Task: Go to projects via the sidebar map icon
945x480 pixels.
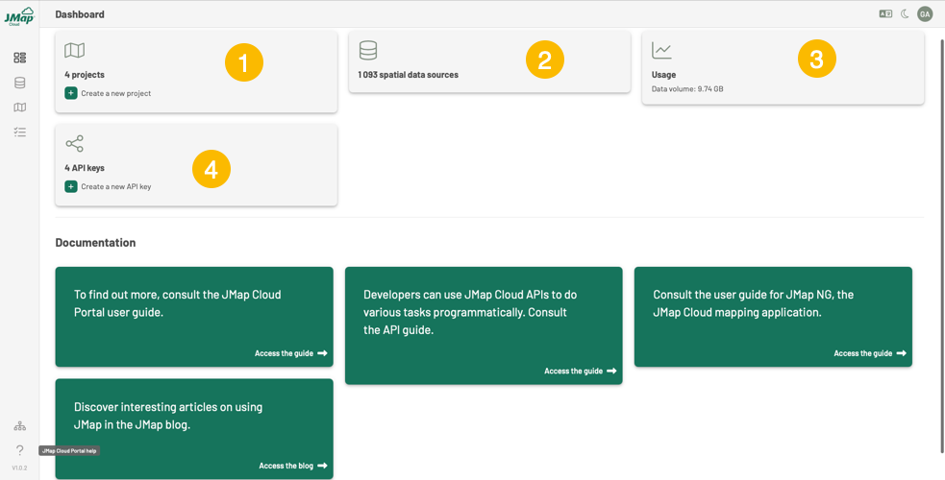Action: (19, 108)
